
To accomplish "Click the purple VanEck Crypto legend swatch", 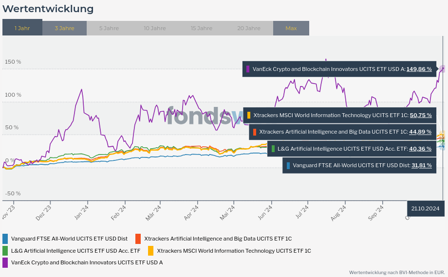I will tap(5, 262).
